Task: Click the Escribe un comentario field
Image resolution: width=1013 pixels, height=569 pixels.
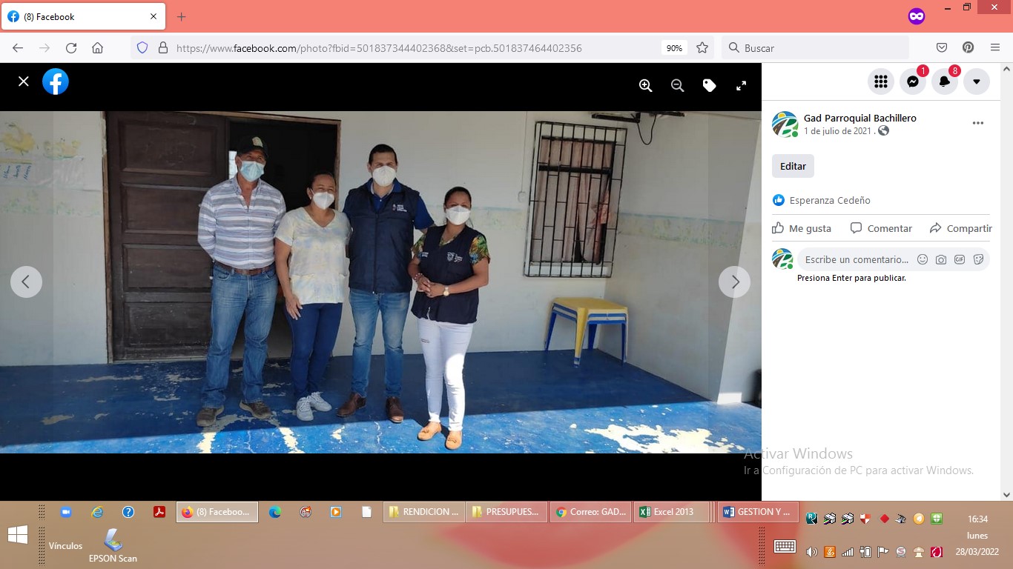Action: [857, 259]
